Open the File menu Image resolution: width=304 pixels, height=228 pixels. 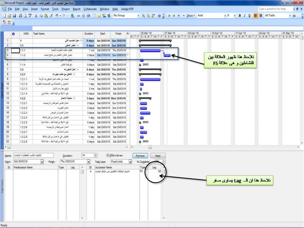tap(10, 9)
